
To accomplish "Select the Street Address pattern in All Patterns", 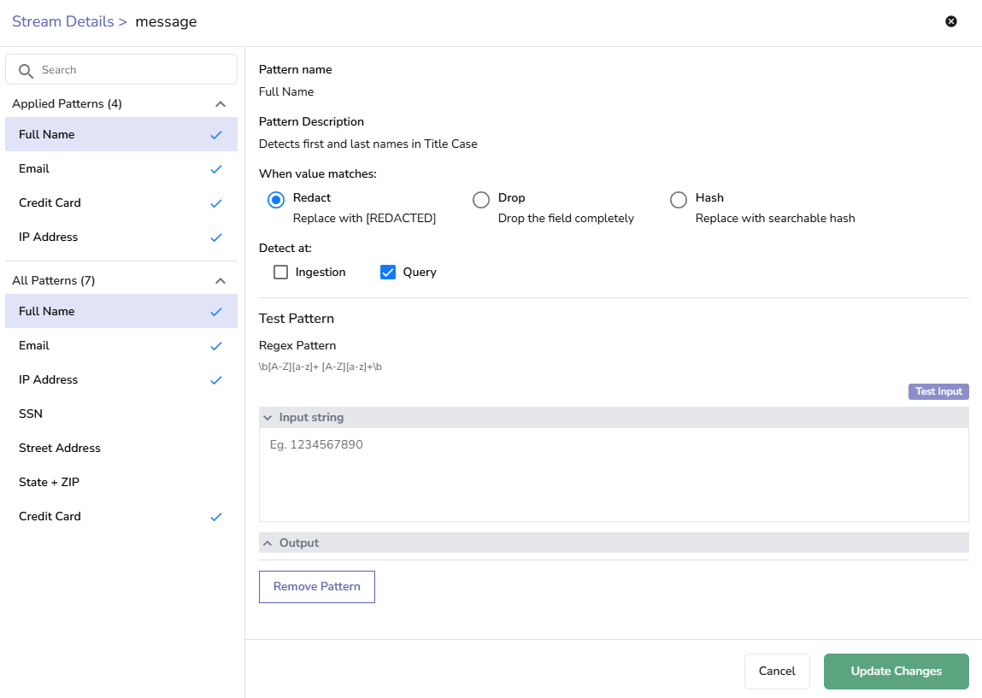I will [x=59, y=448].
